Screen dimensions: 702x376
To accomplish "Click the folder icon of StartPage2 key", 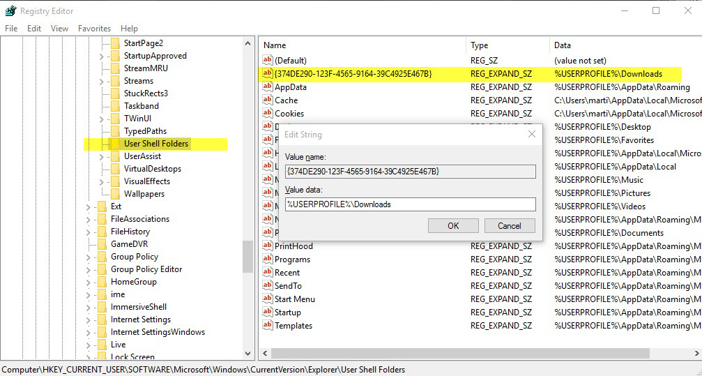I will click(x=116, y=43).
